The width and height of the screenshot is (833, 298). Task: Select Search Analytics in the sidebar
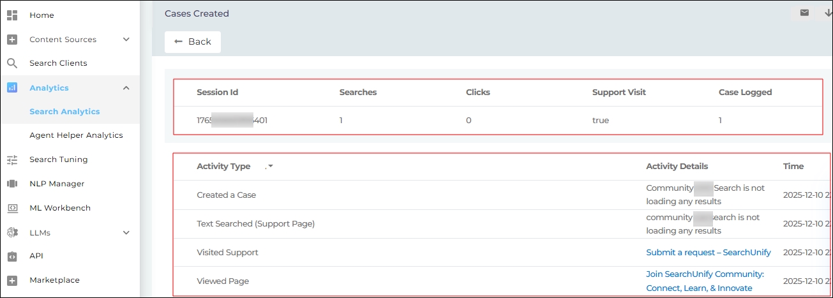[x=64, y=112]
